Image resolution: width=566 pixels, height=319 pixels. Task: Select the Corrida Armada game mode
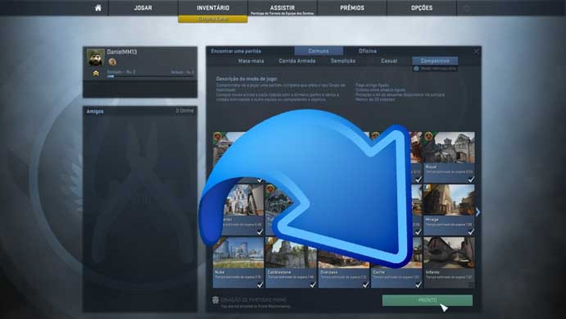[x=297, y=61]
